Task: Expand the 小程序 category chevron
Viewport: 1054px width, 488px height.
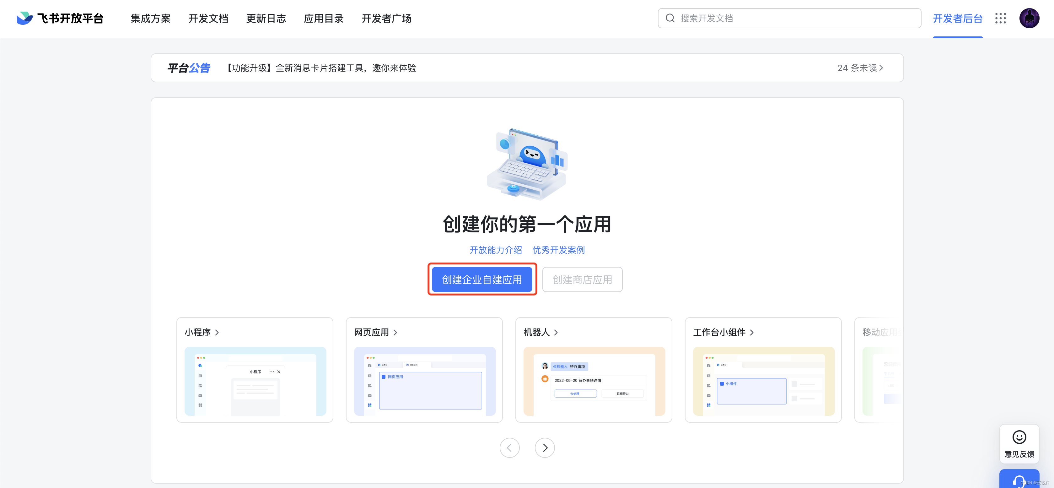Action: (217, 333)
